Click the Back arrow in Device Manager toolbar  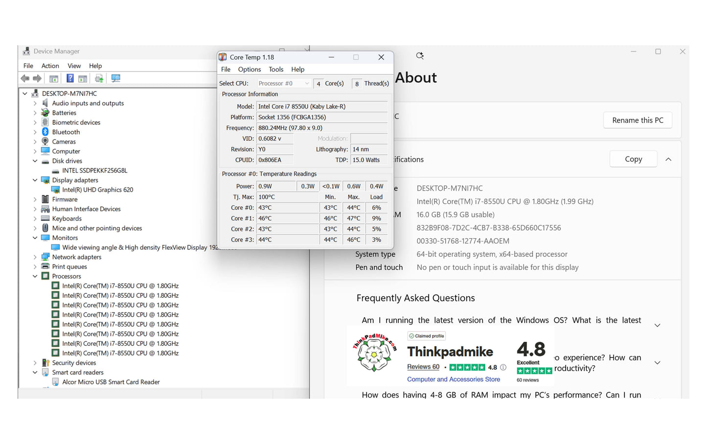(25, 78)
